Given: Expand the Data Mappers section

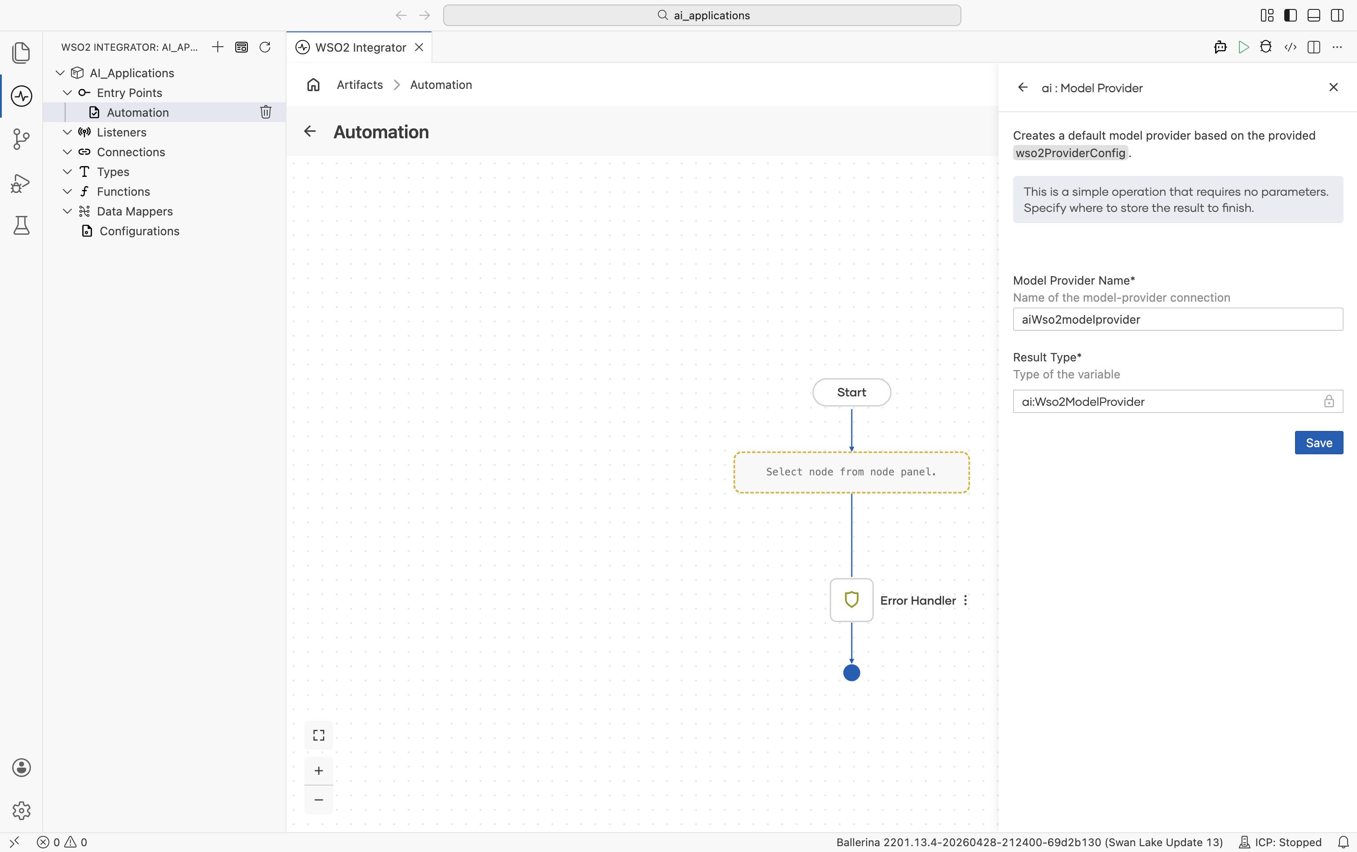Looking at the screenshot, I should [67, 211].
